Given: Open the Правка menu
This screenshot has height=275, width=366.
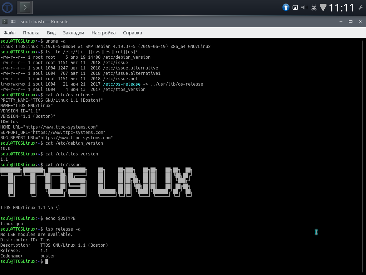Looking at the screenshot, I should (x=31, y=33).
